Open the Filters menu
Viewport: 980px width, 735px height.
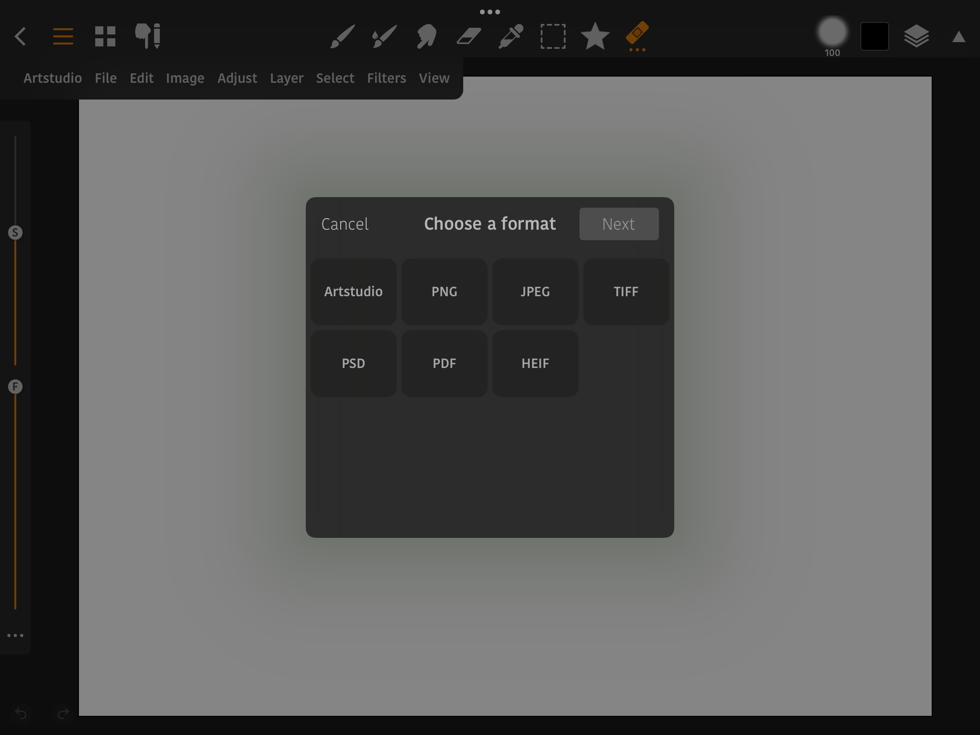click(x=386, y=78)
